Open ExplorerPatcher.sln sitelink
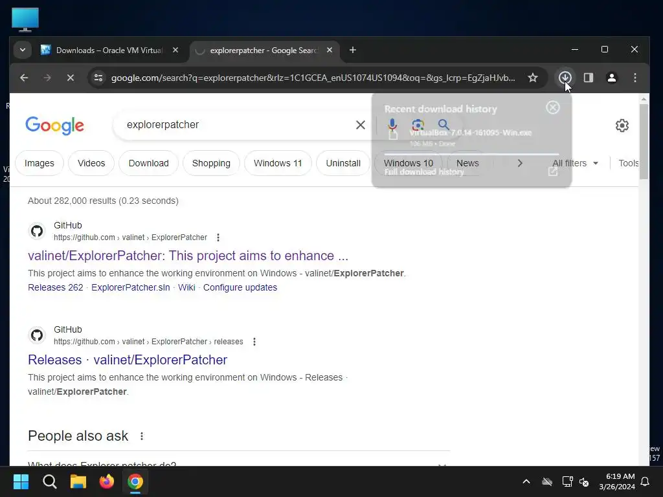 coord(131,287)
